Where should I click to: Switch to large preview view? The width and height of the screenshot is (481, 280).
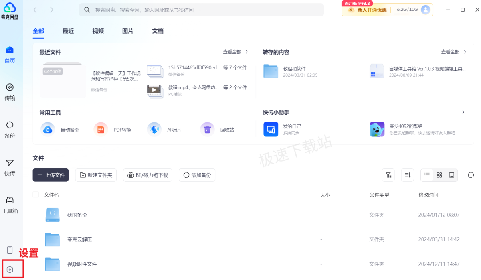(x=451, y=175)
